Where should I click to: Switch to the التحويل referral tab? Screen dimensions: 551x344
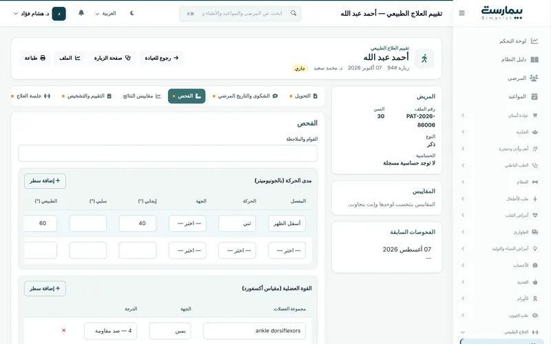pos(303,96)
